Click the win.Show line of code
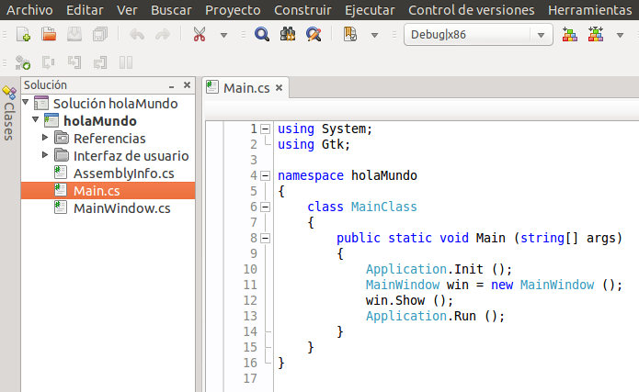Image resolution: width=639 pixels, height=392 pixels. tap(409, 300)
